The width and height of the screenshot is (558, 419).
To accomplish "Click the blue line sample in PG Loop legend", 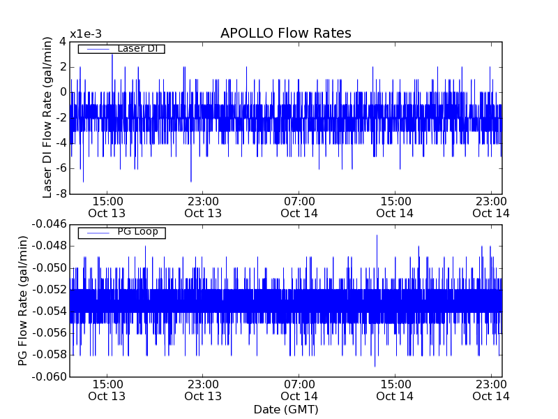I will [x=98, y=232].
